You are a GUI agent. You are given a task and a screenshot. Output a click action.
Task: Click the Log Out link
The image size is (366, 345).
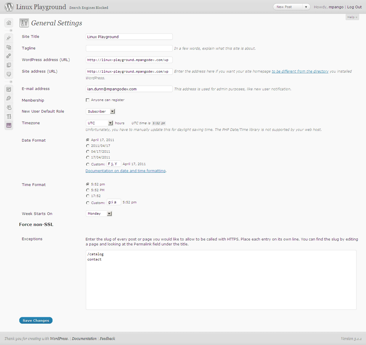coord(354,7)
